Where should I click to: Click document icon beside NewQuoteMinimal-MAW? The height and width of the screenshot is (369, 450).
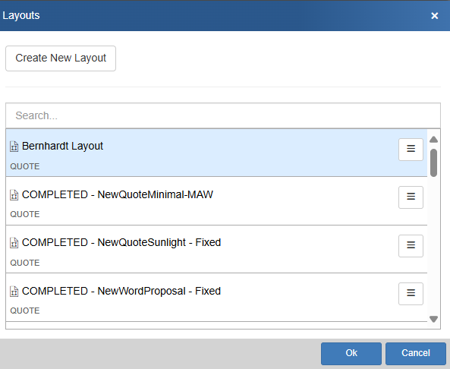point(14,195)
